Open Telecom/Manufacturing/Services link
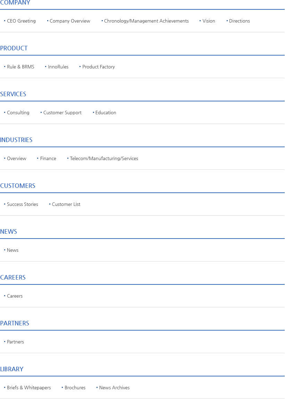Image resolution: width=285 pixels, height=399 pixels. (104, 158)
